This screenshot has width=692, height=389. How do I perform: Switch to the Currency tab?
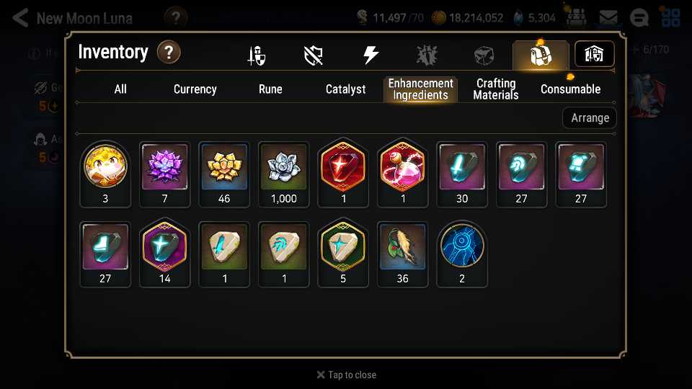[x=195, y=89]
